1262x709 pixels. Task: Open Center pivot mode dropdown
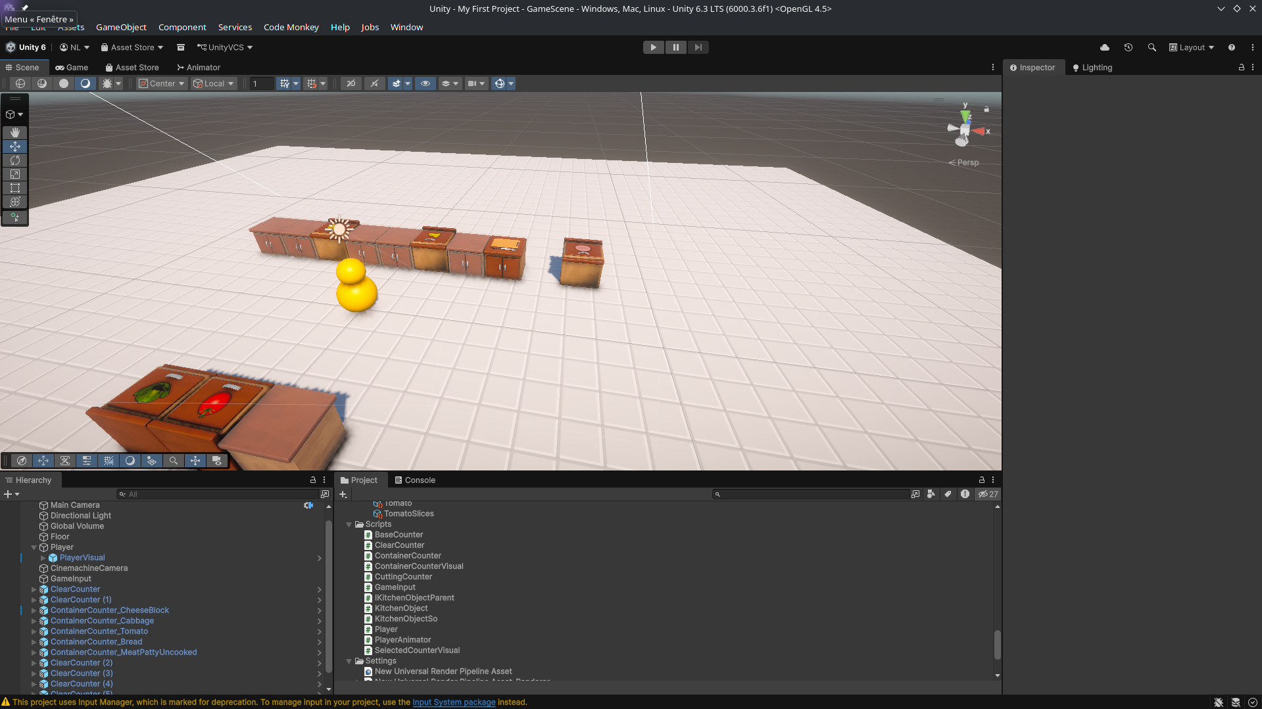[x=162, y=83]
